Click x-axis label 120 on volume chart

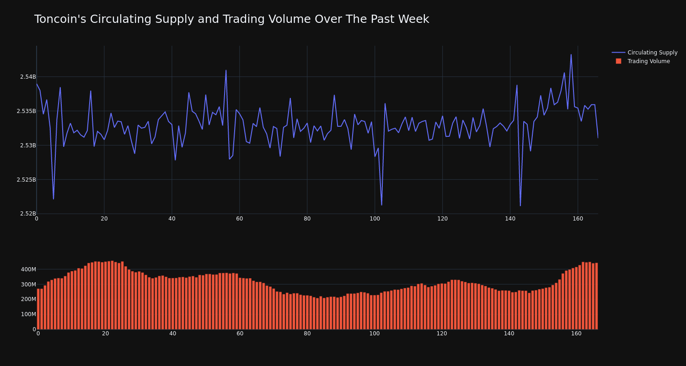click(442, 334)
